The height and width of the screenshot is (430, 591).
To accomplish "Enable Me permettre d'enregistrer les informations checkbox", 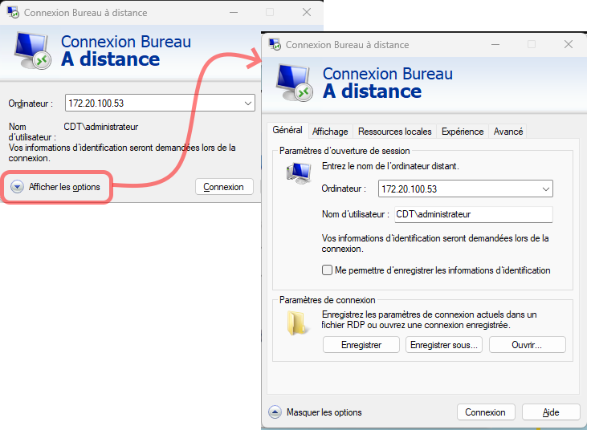I will (x=327, y=270).
